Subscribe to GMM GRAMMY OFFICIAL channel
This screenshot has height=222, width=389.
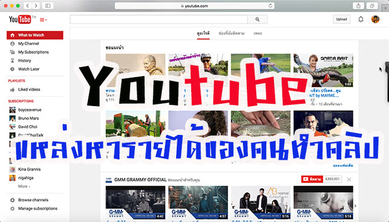pyautogui.click(x=312, y=179)
